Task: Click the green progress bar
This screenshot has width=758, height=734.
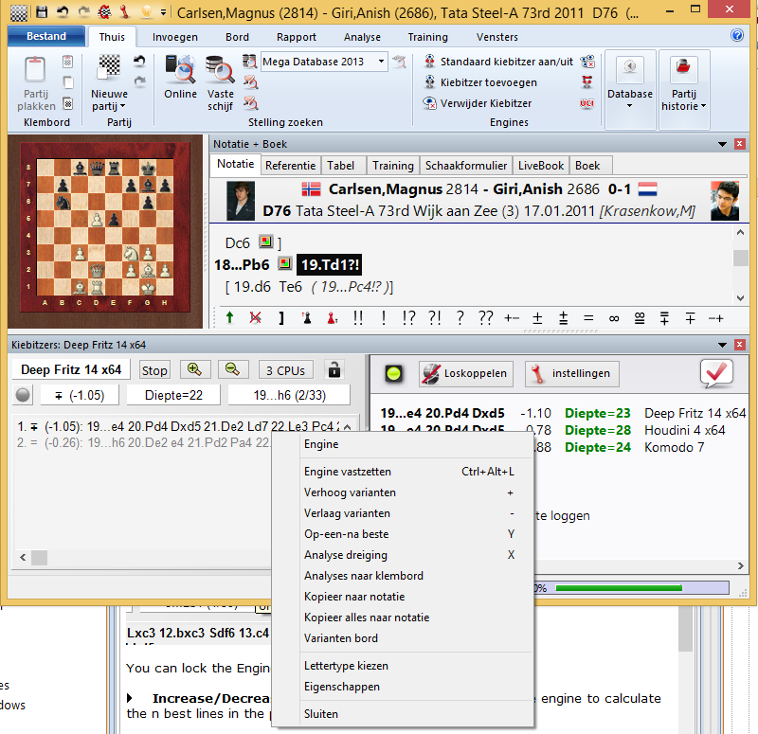Action: click(619, 588)
